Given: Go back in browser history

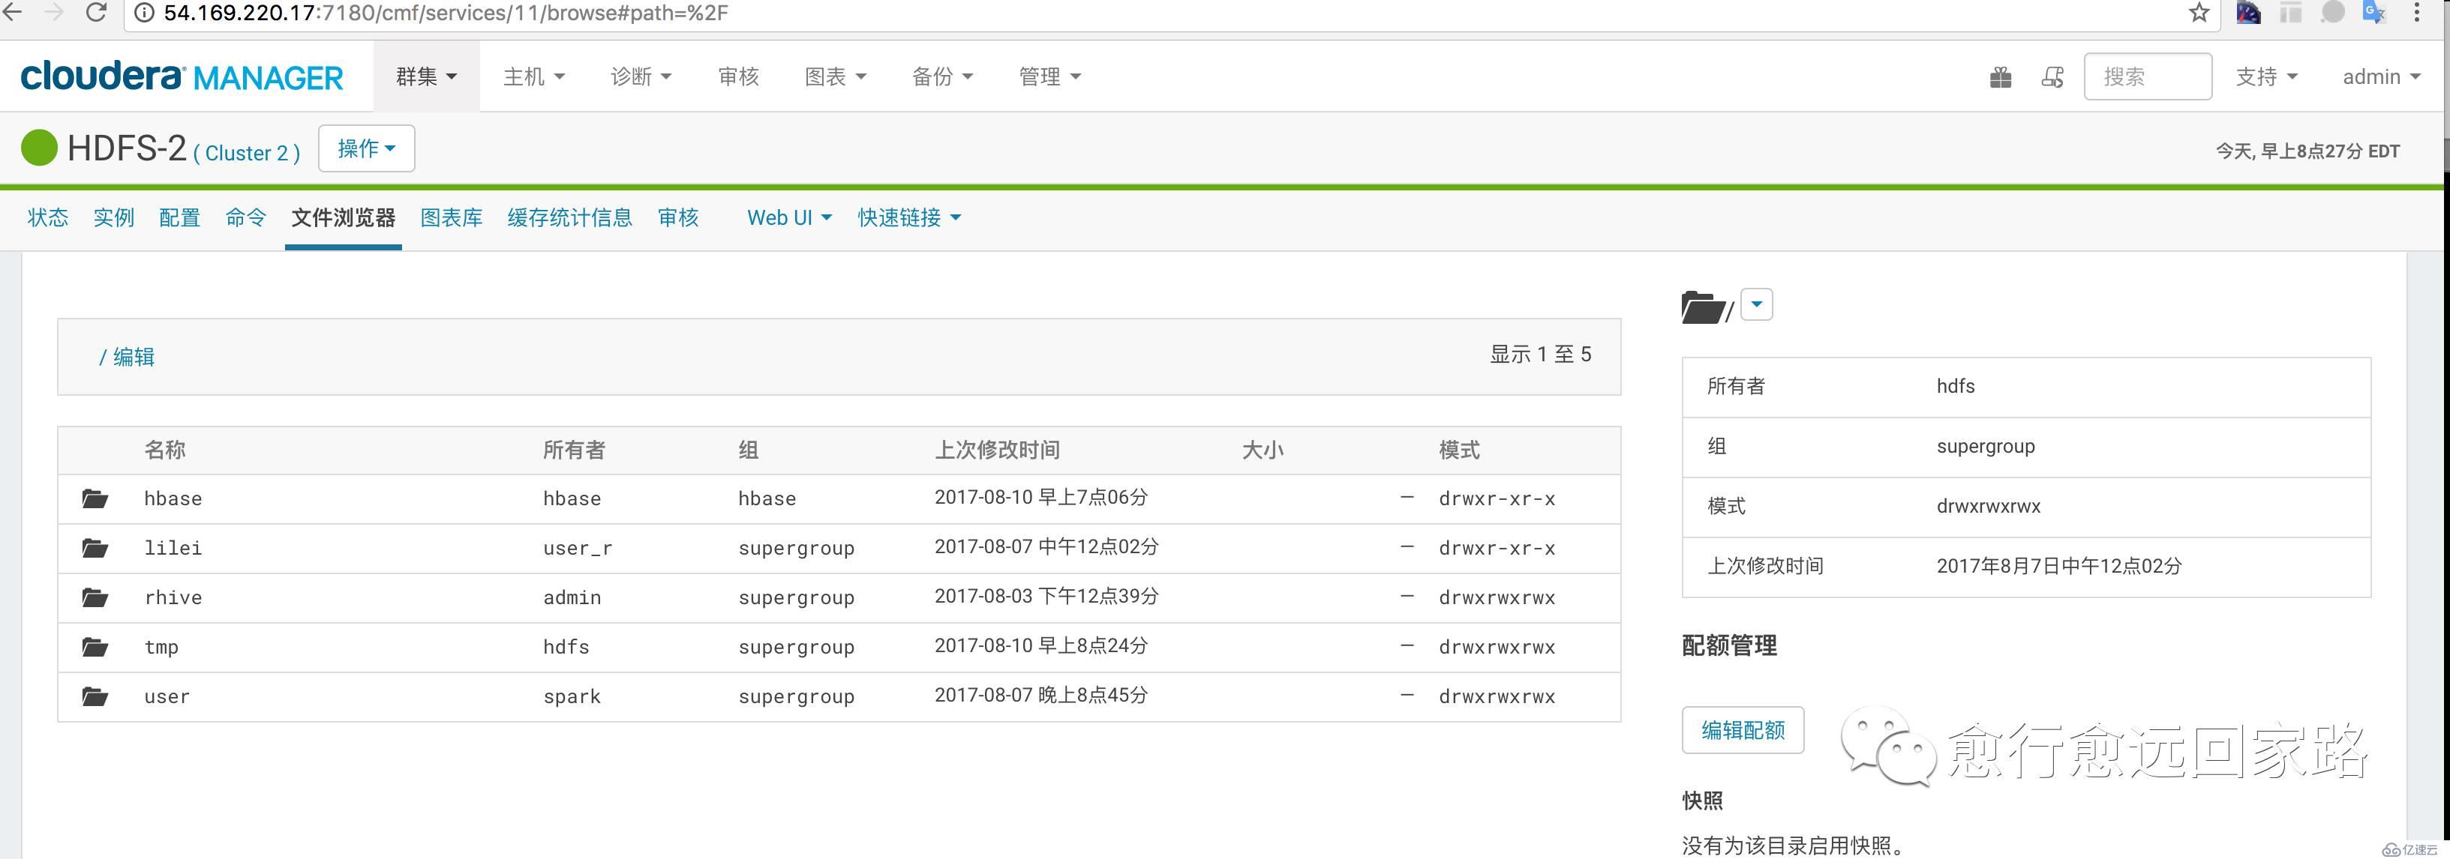Looking at the screenshot, I should tap(11, 12).
